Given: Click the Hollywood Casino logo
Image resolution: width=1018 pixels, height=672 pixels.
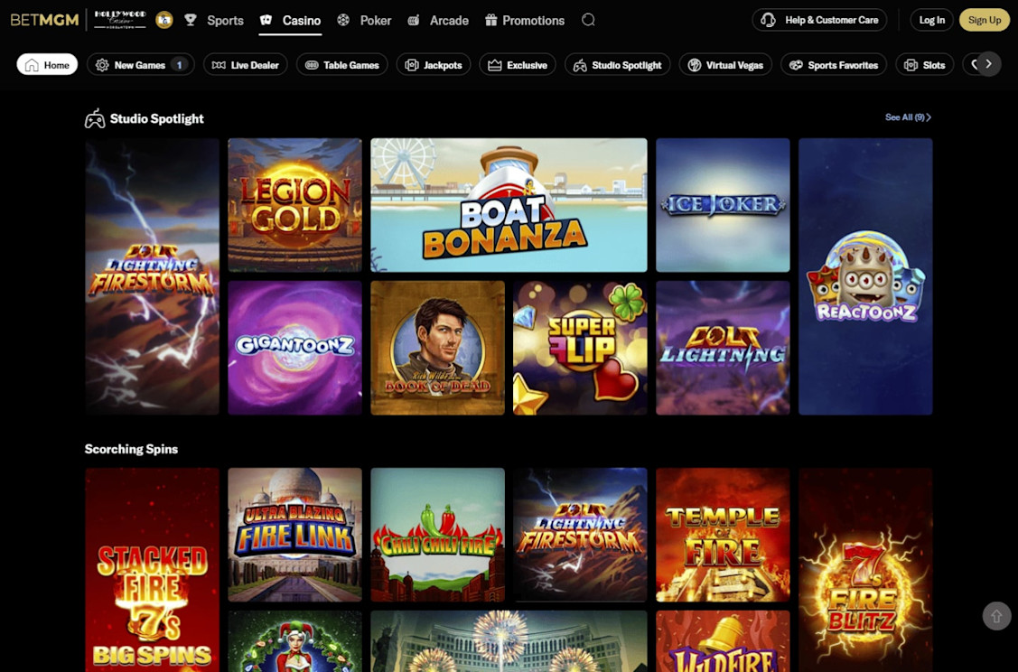Looking at the screenshot, I should tap(120, 20).
